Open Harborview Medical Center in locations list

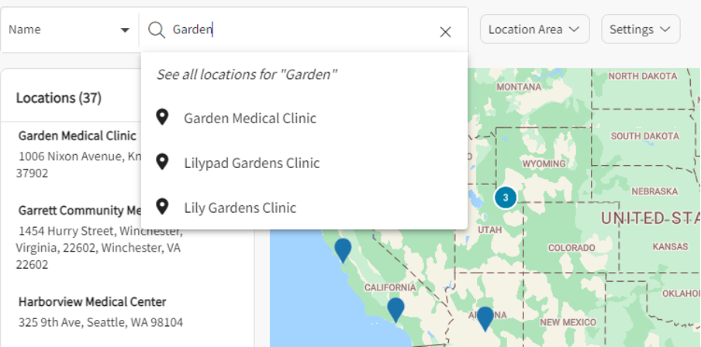click(92, 302)
